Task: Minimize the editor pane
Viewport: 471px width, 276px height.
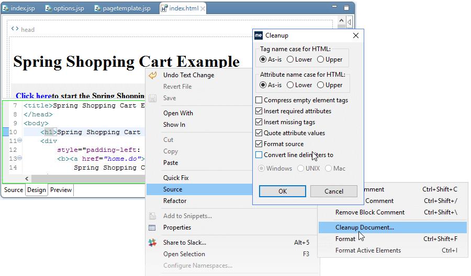Action: 334,7
